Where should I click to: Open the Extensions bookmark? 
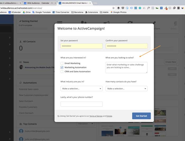coord(91,12)
